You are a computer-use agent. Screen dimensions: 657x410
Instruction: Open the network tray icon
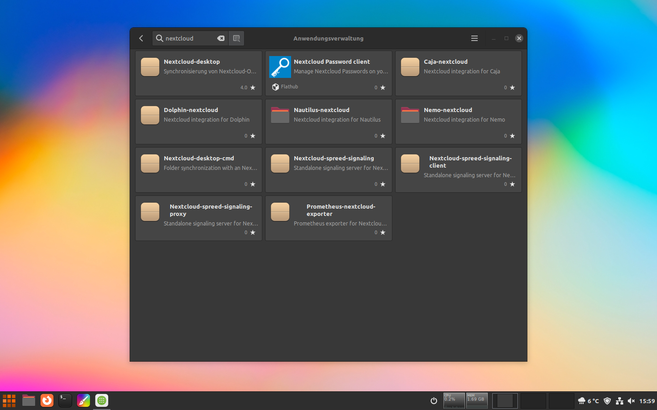pos(620,401)
